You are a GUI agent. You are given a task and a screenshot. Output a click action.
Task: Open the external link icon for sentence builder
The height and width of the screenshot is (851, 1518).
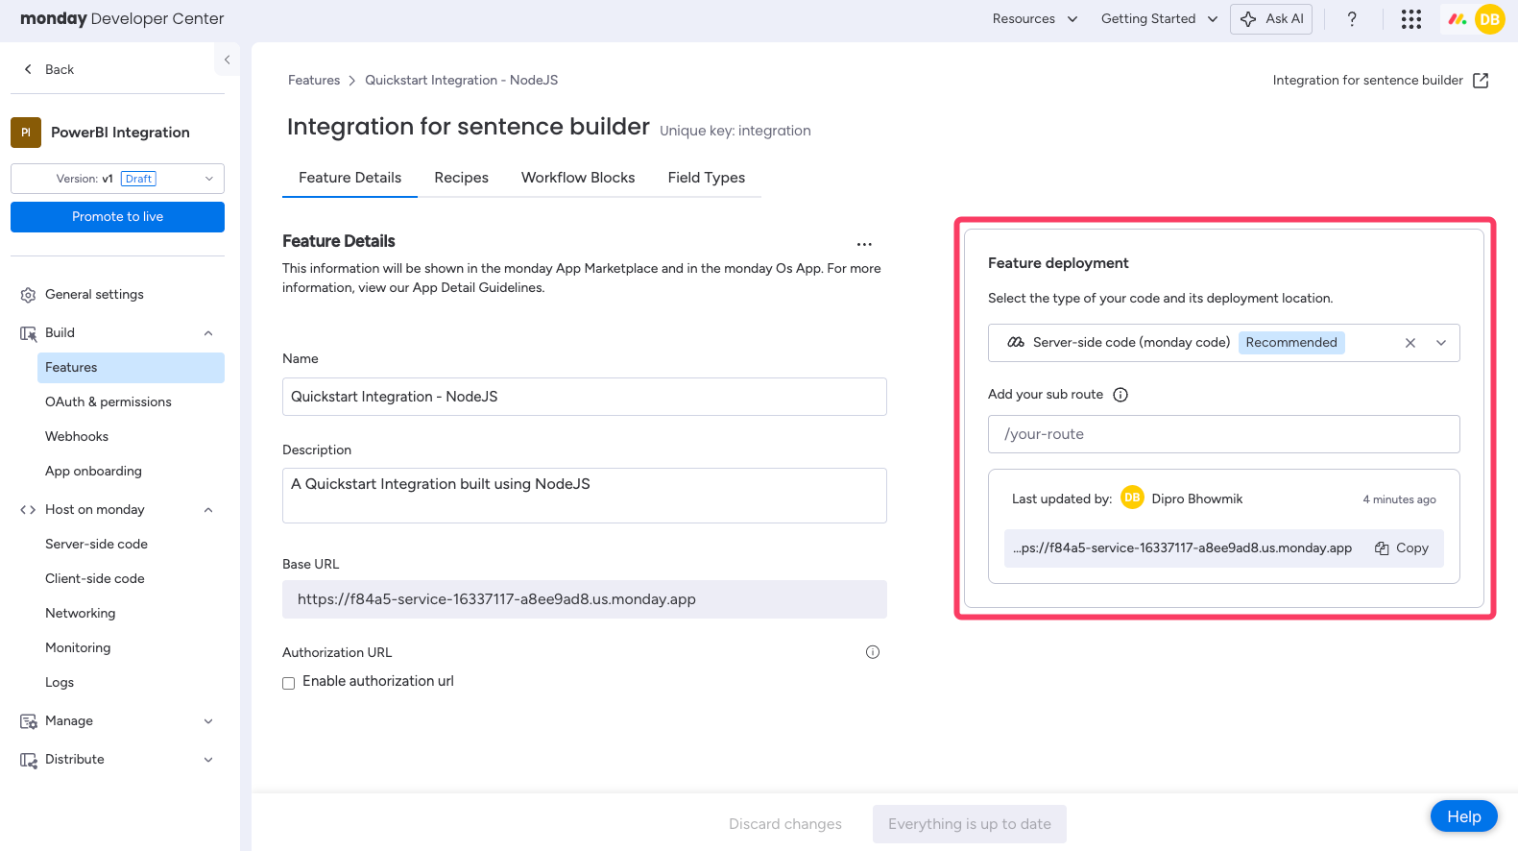pos(1481,81)
